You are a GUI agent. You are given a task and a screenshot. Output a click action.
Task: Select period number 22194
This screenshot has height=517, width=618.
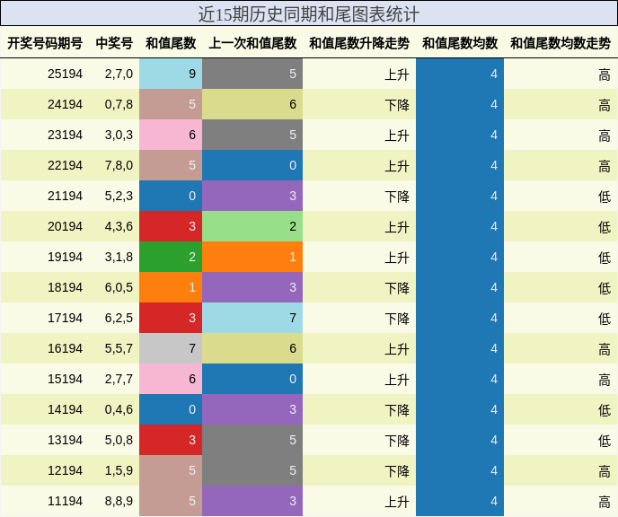pos(65,165)
